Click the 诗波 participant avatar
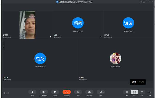The height and width of the screenshot is (98, 155). coord(128,23)
